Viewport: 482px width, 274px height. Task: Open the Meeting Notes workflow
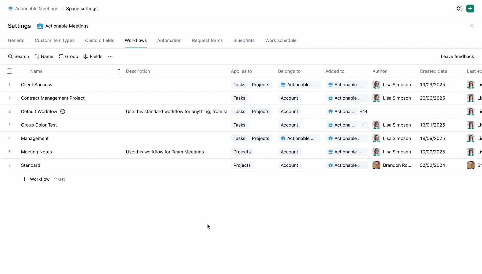[x=36, y=152]
